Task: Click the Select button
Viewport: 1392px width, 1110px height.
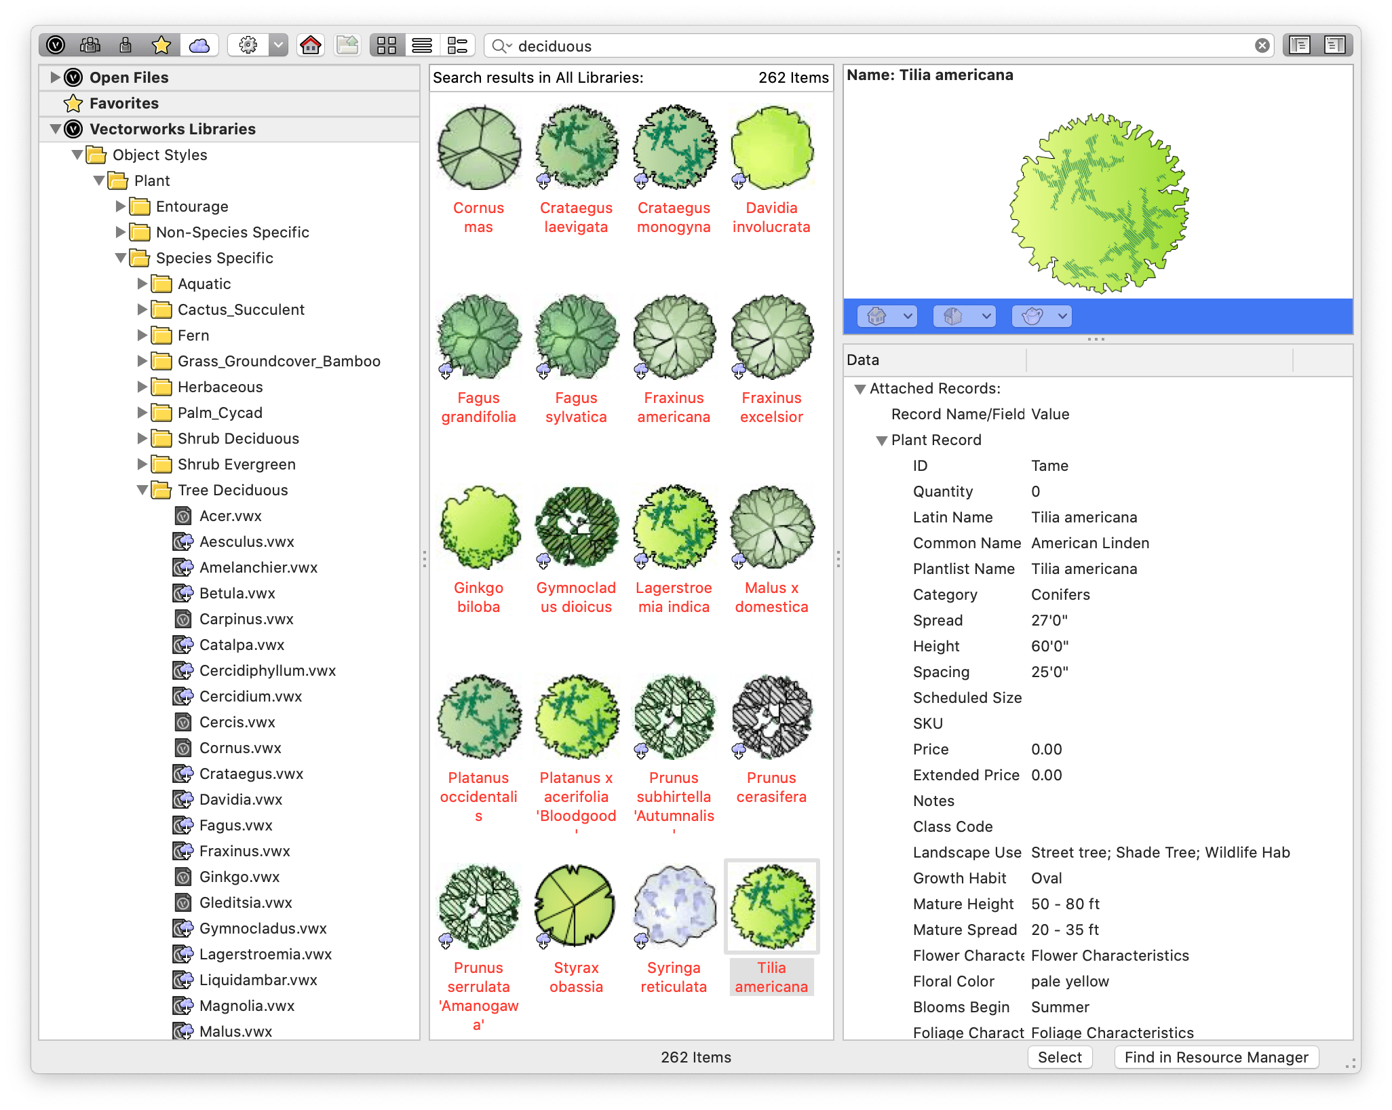Action: coord(1060,1057)
